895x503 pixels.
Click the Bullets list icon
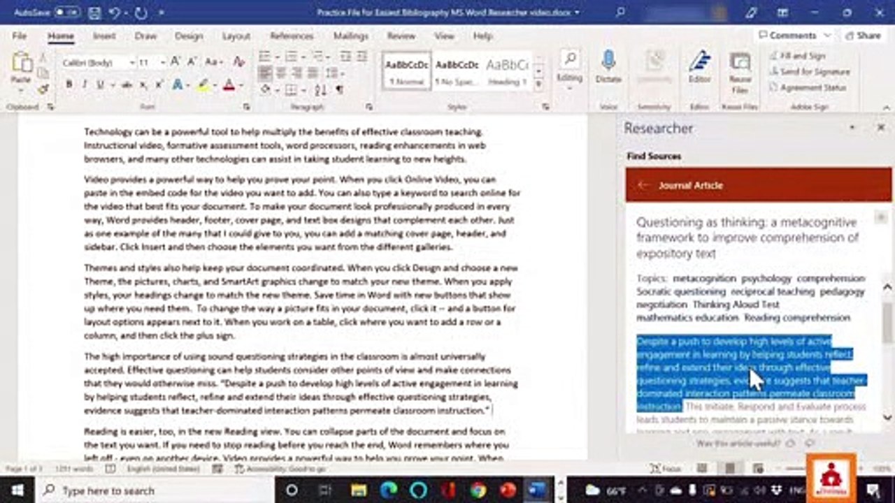[x=265, y=57]
